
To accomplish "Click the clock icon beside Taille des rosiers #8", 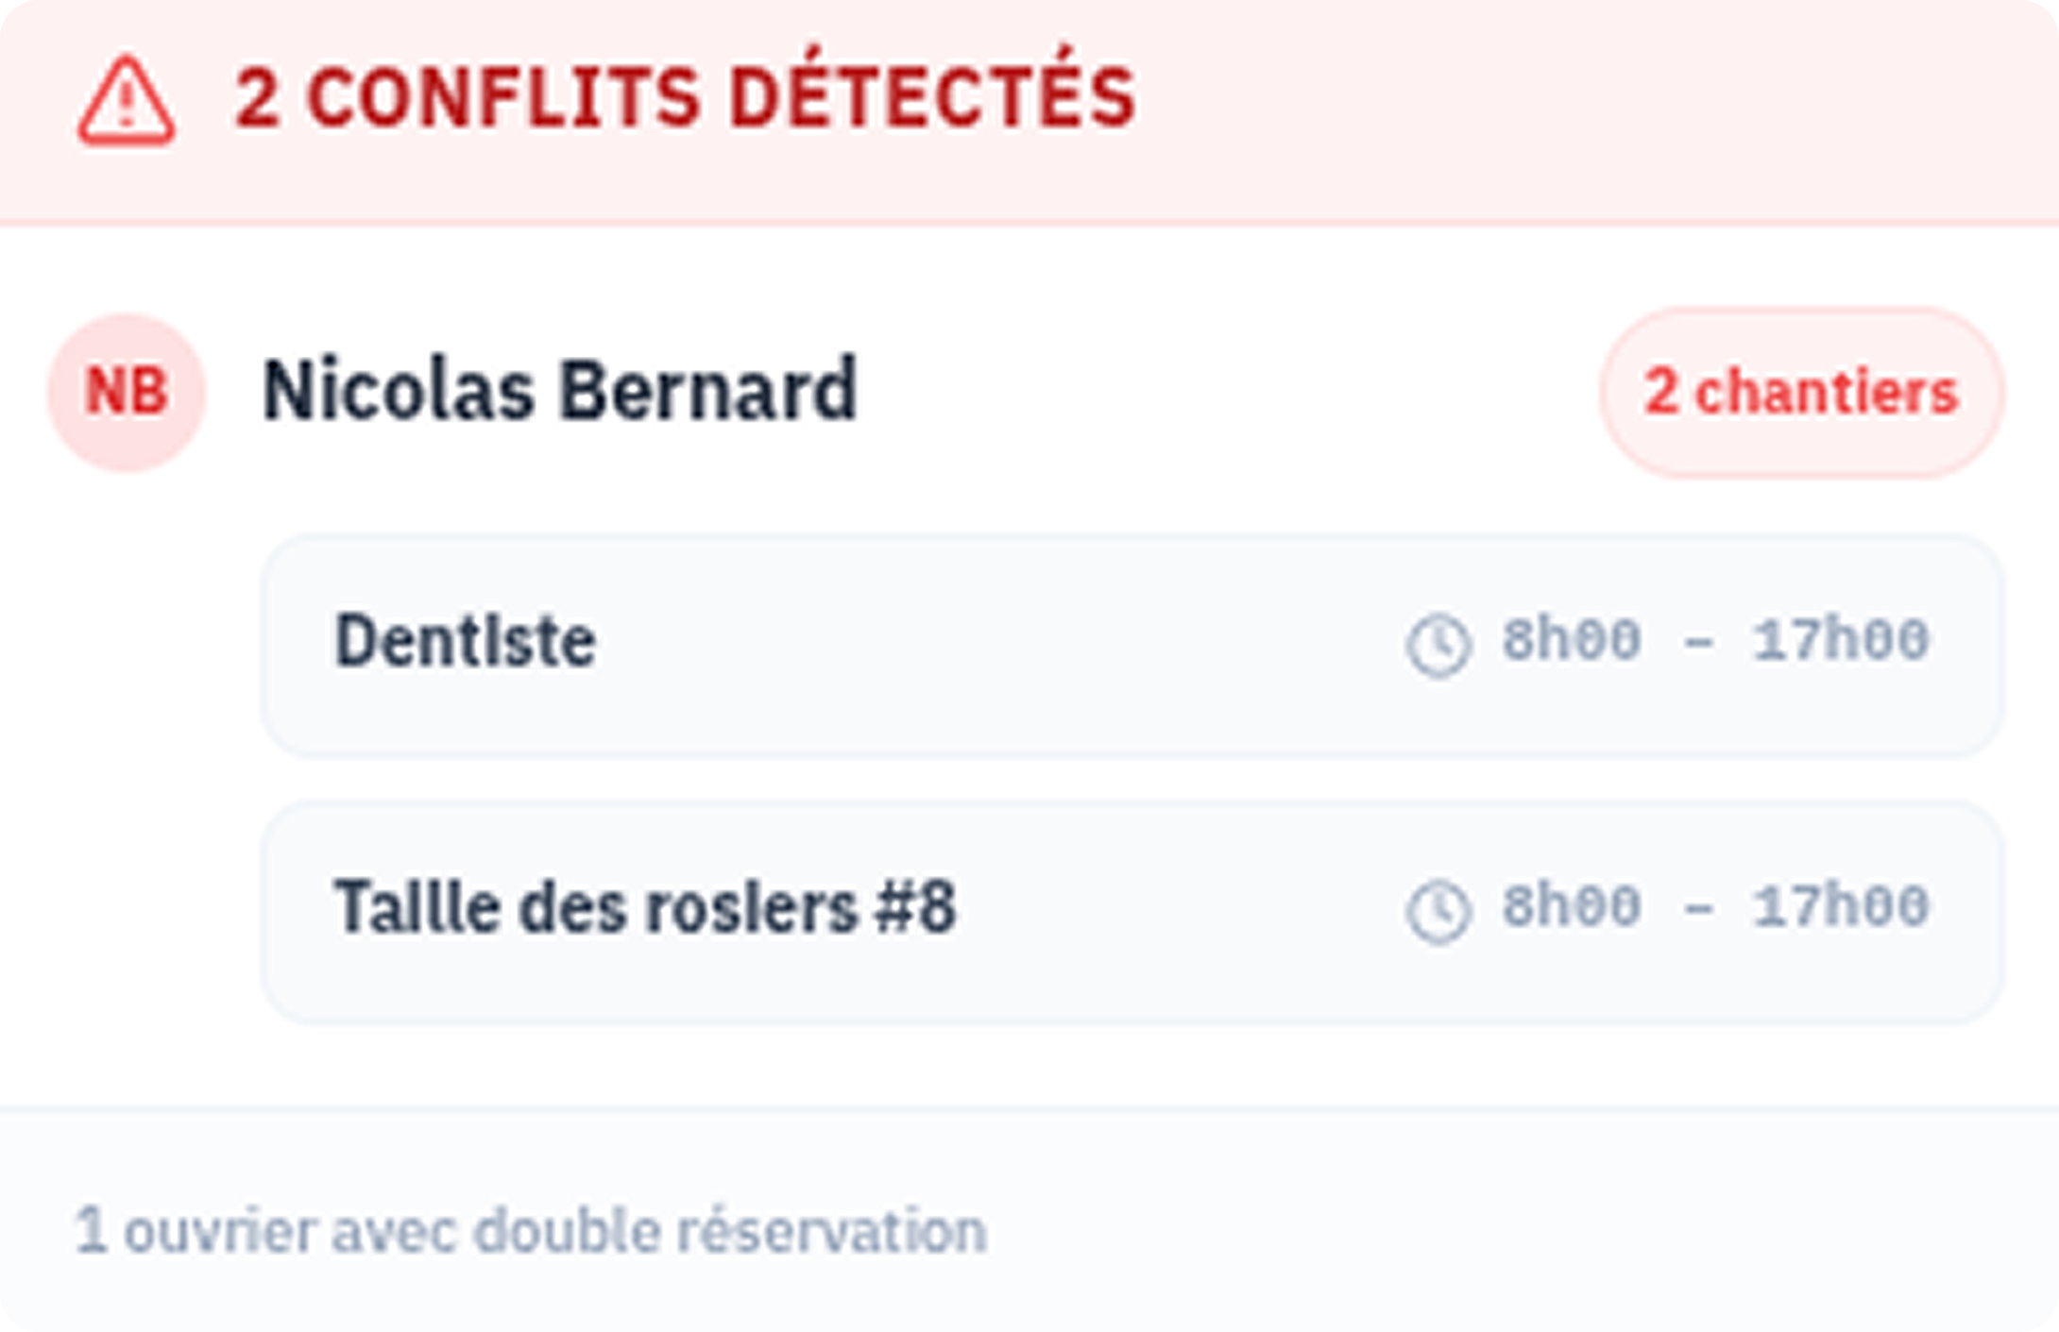I will pos(1437,909).
